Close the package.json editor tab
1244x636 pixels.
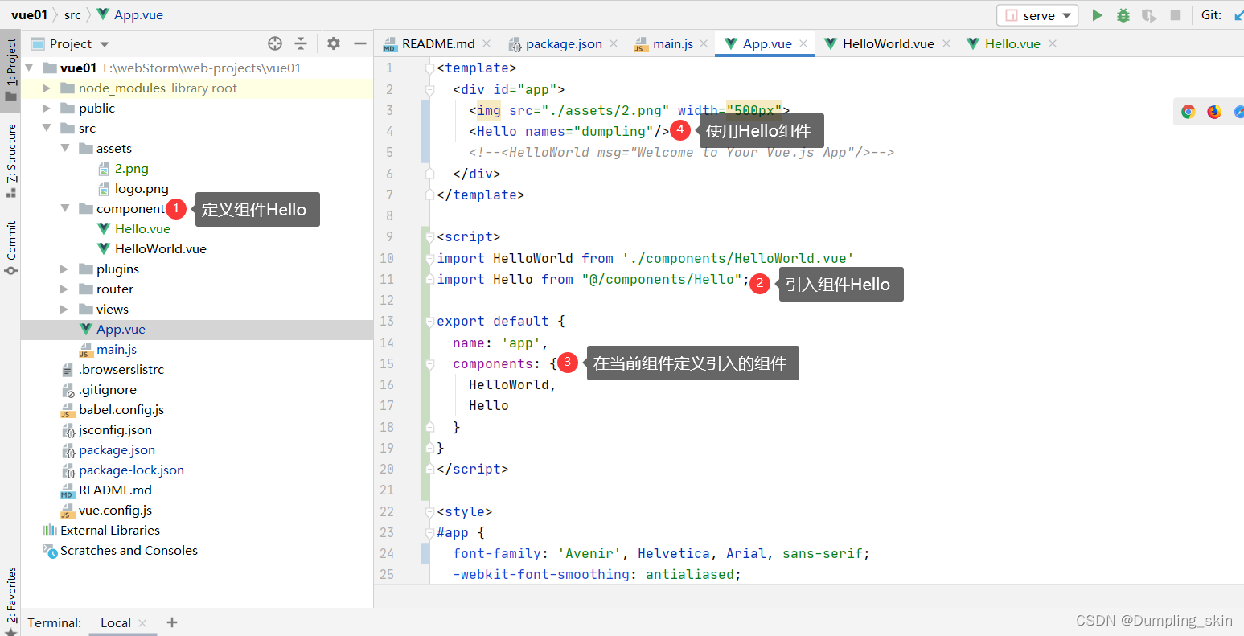pyautogui.click(x=614, y=43)
